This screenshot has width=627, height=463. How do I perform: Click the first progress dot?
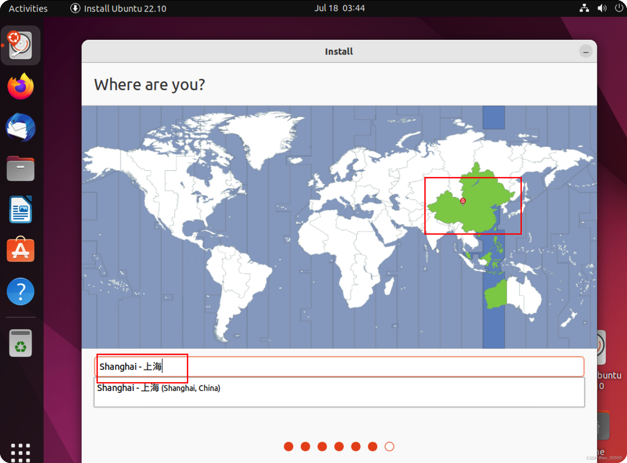pyautogui.click(x=289, y=447)
